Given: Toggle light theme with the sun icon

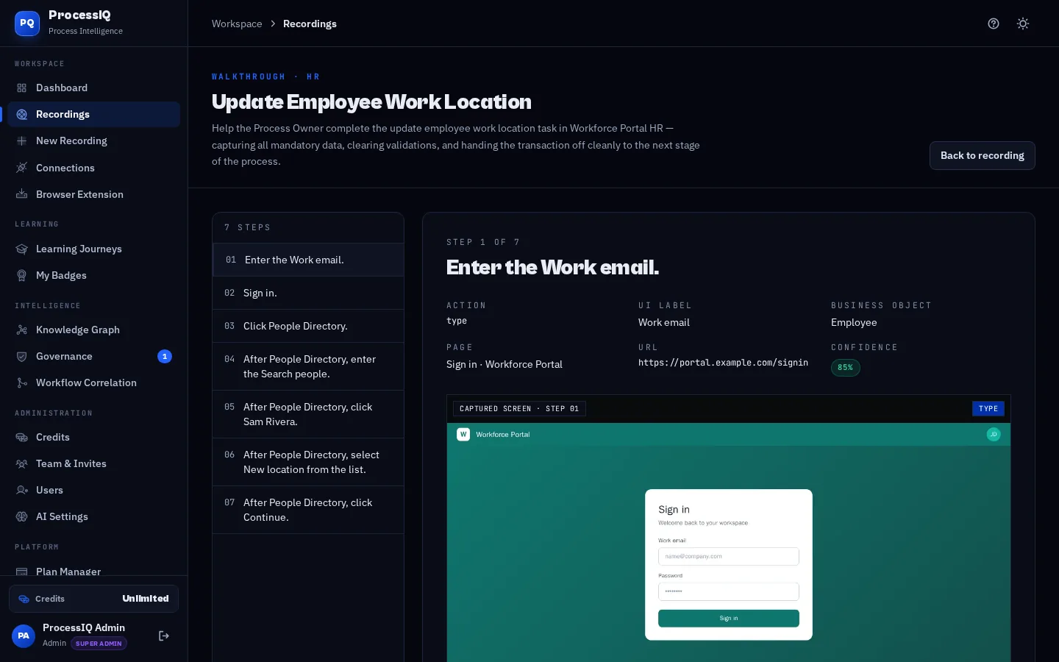Looking at the screenshot, I should (x=1023, y=24).
